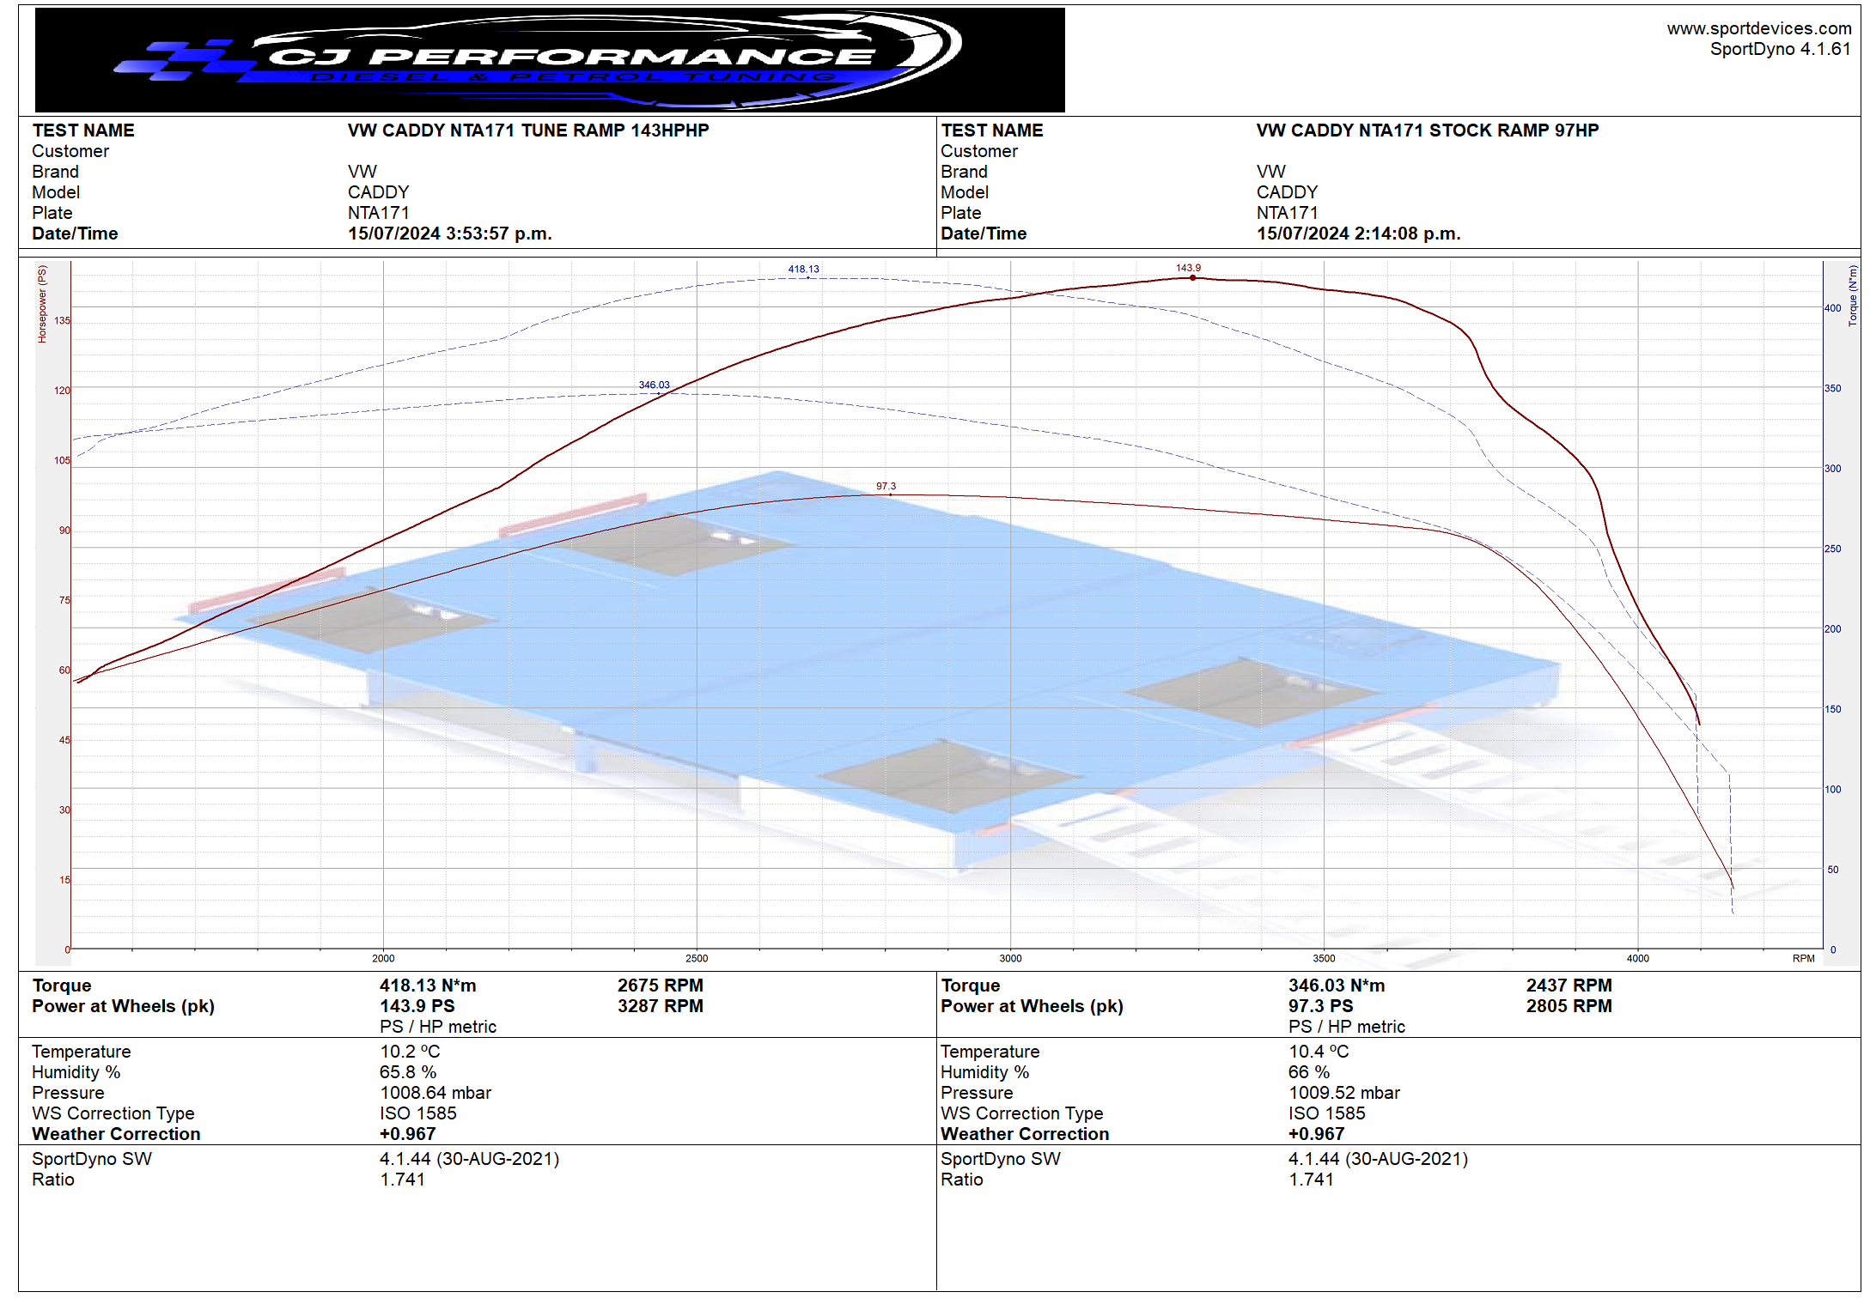The image size is (1870, 1304).
Task: Click the Torque (N*m) axis label
Action: [1853, 295]
